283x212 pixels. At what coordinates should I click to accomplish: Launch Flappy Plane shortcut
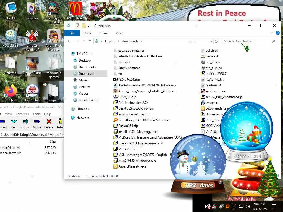click(32, 66)
